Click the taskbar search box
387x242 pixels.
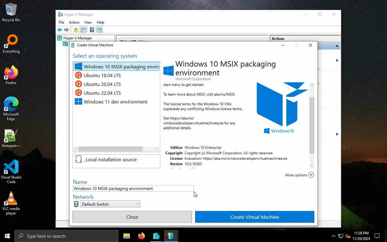click(x=67, y=236)
